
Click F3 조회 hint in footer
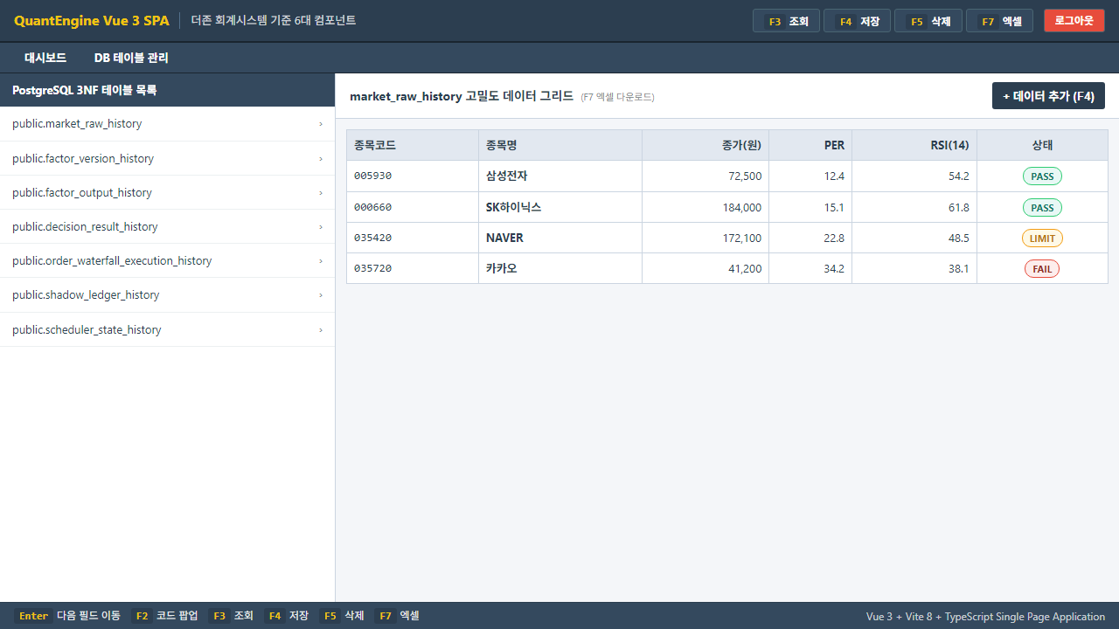(232, 616)
